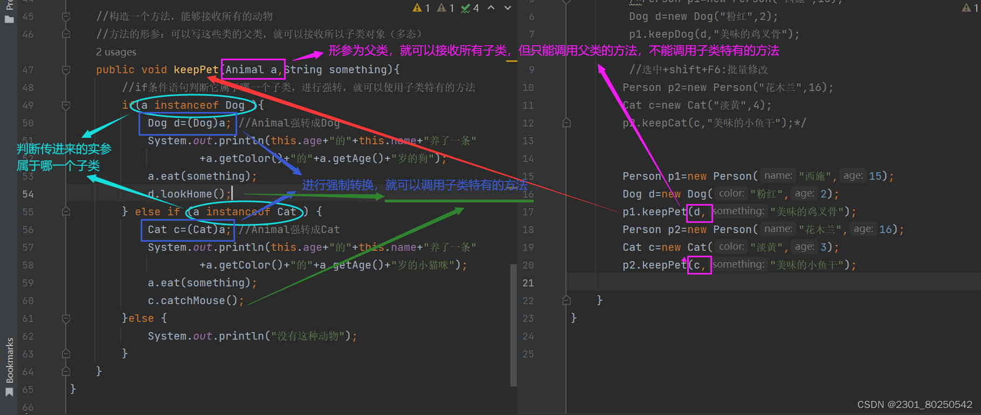
Task: Click string "美味的小鱼干" on line 20
Action: [807, 265]
